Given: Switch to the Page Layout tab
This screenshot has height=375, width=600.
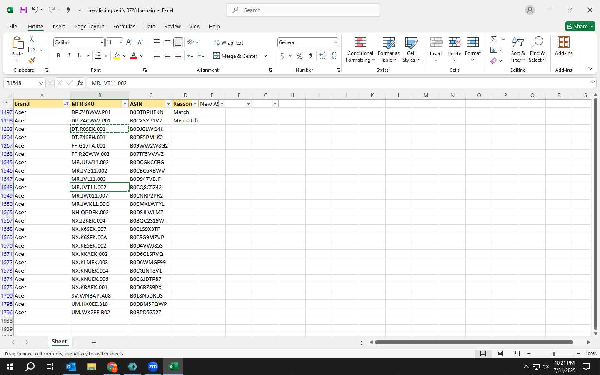Looking at the screenshot, I should click(x=89, y=26).
